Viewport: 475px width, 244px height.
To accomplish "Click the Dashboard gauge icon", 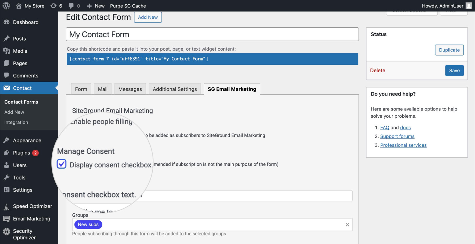I will pos(6,22).
